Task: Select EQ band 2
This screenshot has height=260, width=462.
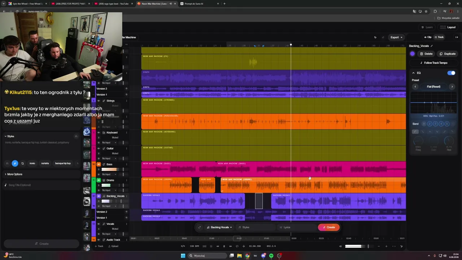Action: 430,124
